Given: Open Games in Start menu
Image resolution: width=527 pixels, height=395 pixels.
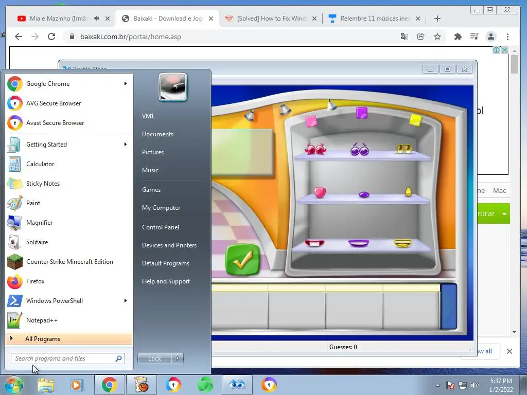Looking at the screenshot, I should 151,190.
